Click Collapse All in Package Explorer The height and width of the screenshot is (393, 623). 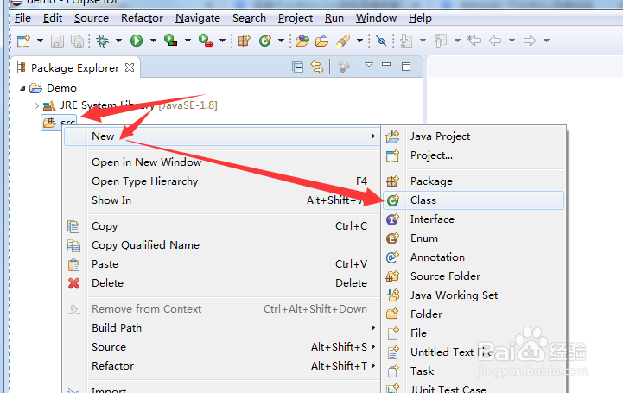tap(297, 67)
